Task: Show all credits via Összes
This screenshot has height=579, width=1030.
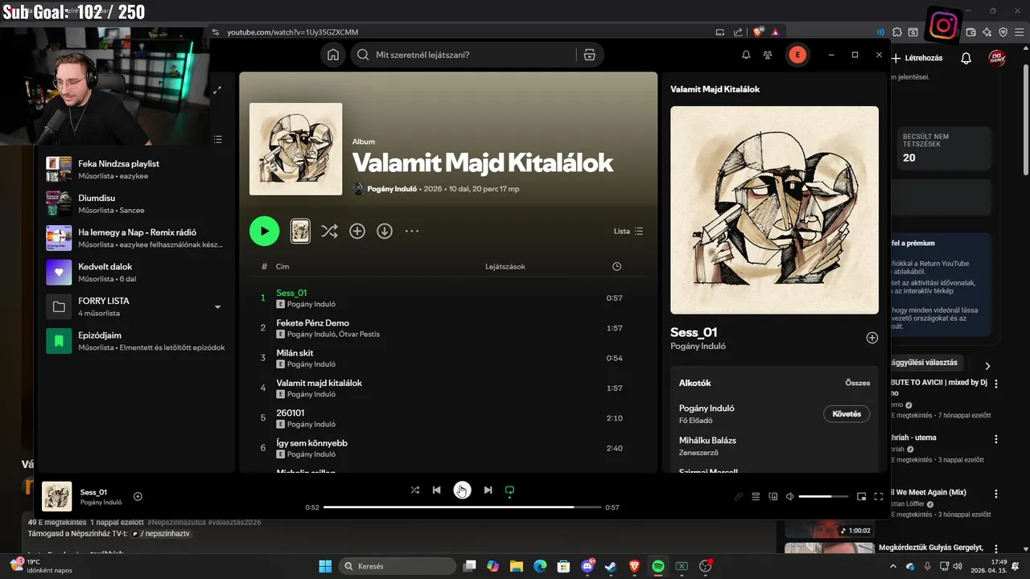Action: pyautogui.click(x=858, y=384)
